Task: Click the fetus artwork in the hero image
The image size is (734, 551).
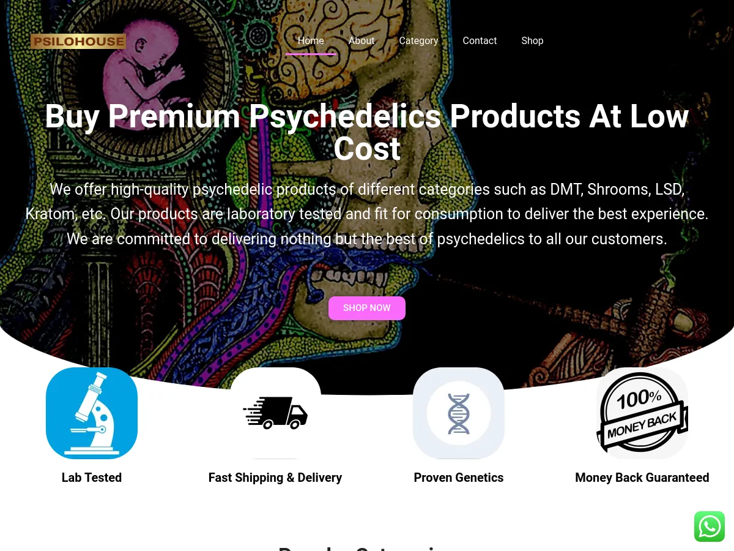Action: [x=146, y=73]
